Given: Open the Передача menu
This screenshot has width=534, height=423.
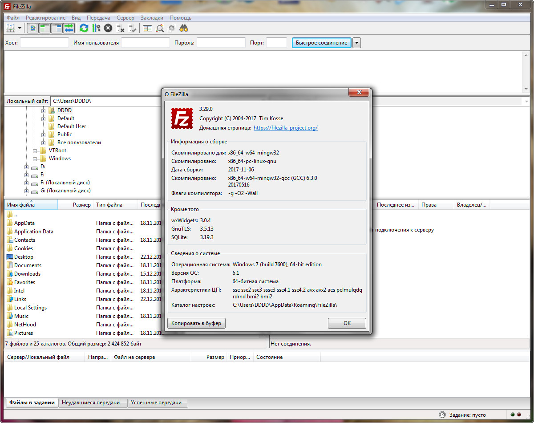Looking at the screenshot, I should click(x=99, y=18).
